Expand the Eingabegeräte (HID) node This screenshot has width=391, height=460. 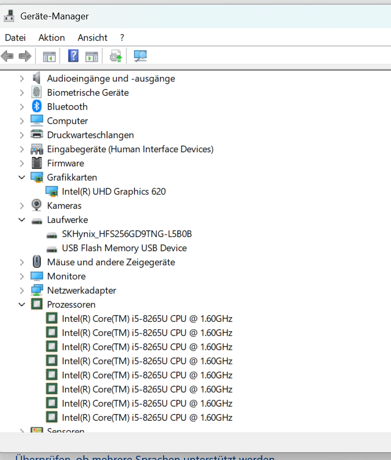tap(21, 149)
